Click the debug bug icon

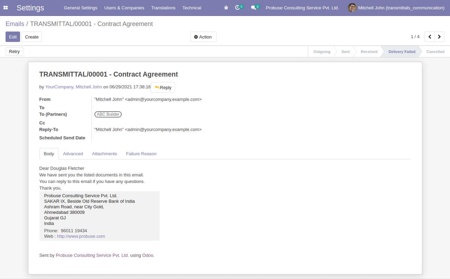point(226,8)
